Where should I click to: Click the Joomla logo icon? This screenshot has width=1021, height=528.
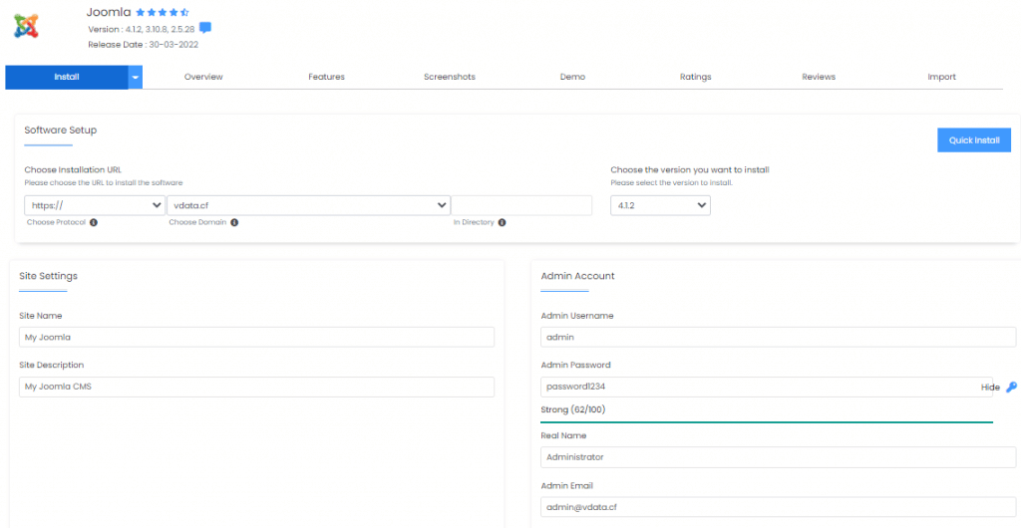coord(27,26)
